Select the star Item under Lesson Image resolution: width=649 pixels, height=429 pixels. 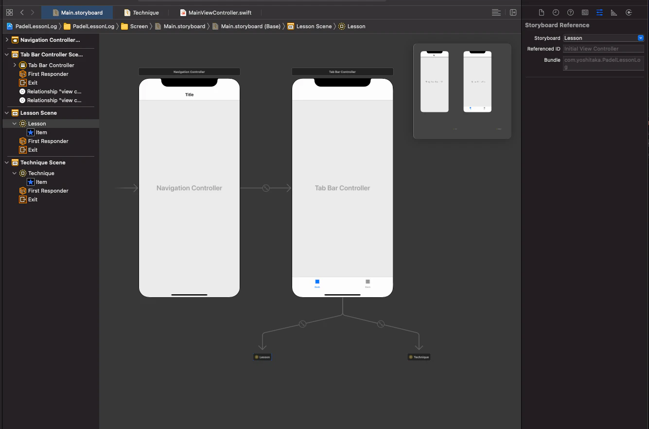(x=37, y=132)
